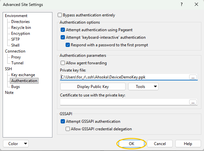Select Environment in the settings tree
Viewport: 204px width, 151px height.
(16, 16)
